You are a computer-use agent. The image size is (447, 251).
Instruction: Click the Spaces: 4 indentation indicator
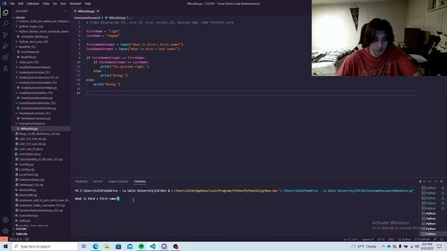pyautogui.click(x=367, y=239)
